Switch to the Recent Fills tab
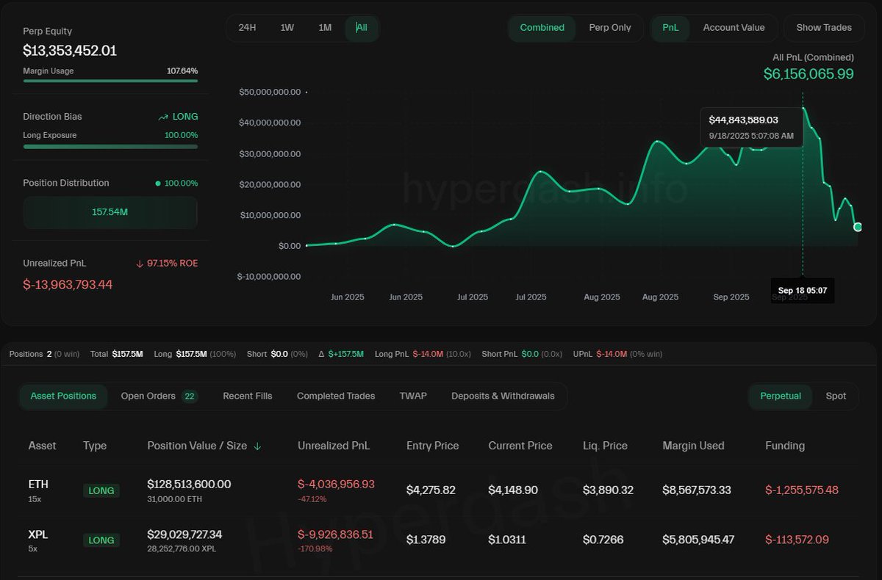Image resolution: width=882 pixels, height=580 pixels. [248, 396]
